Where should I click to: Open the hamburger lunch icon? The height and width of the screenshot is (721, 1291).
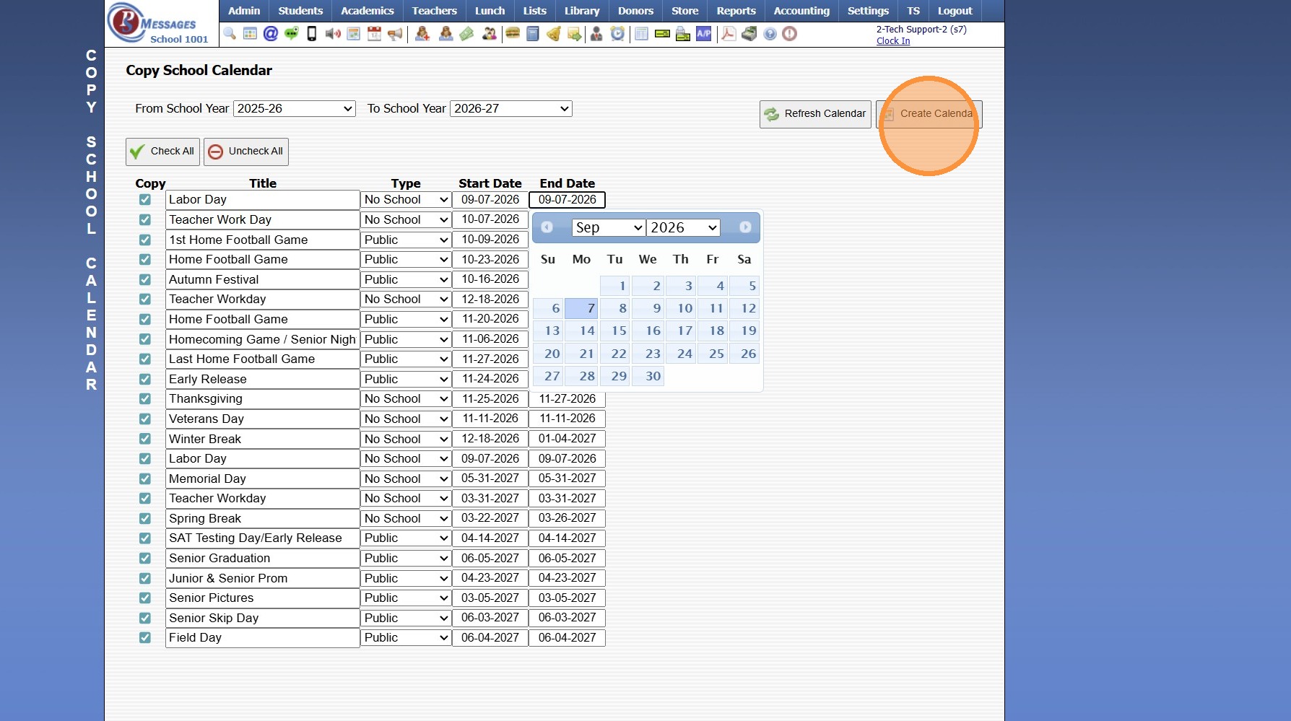coord(513,34)
